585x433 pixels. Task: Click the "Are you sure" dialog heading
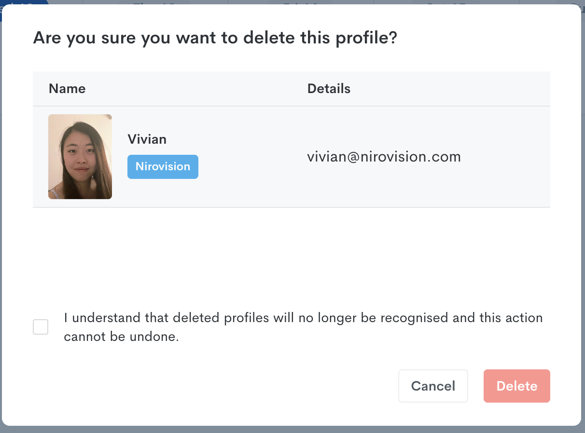(x=215, y=38)
